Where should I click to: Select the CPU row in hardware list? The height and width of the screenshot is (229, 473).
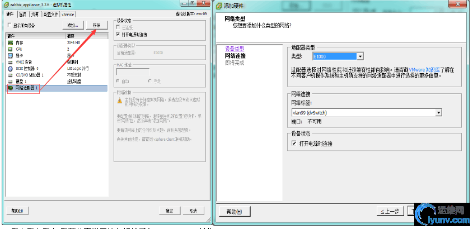click(x=57, y=49)
